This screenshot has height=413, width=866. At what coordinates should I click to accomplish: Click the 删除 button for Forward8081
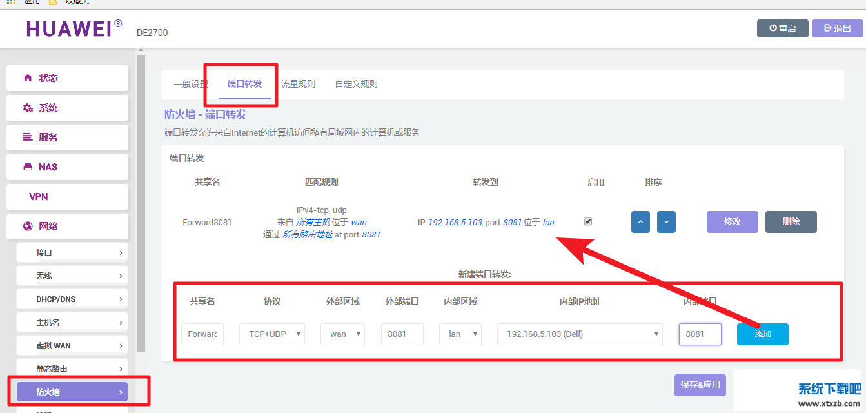(791, 222)
